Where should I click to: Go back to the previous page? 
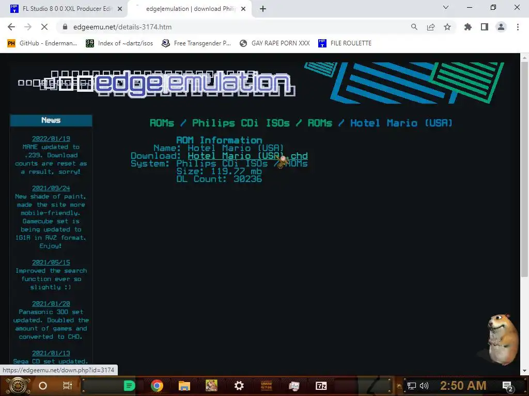coord(11,27)
